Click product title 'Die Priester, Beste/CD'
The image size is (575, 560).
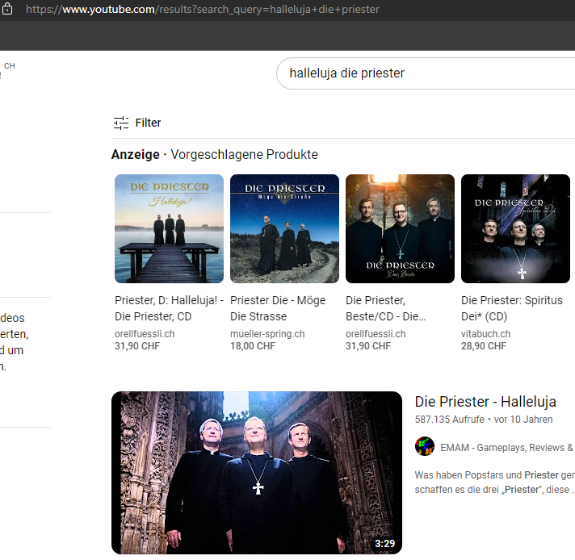[x=388, y=308]
